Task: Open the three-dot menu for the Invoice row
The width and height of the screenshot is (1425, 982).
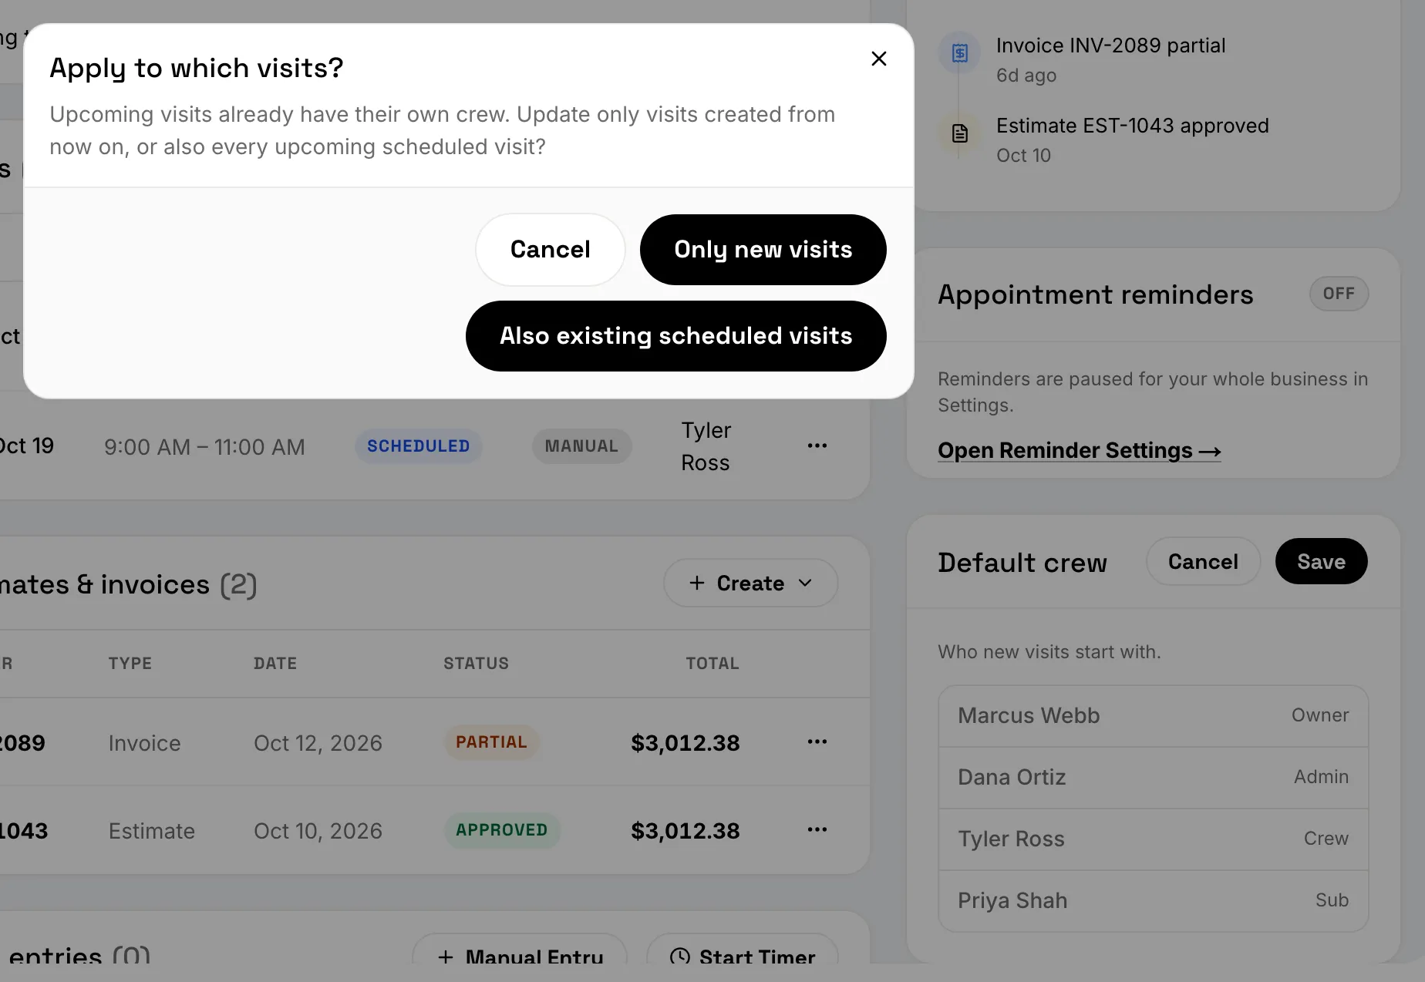Action: pos(817,742)
